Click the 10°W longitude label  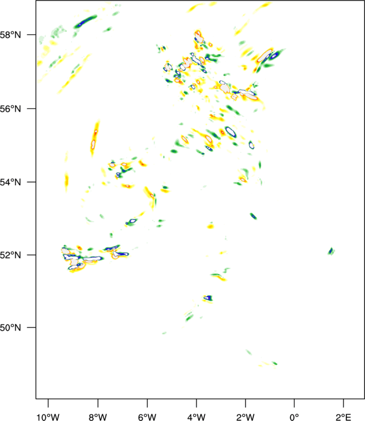point(48,417)
